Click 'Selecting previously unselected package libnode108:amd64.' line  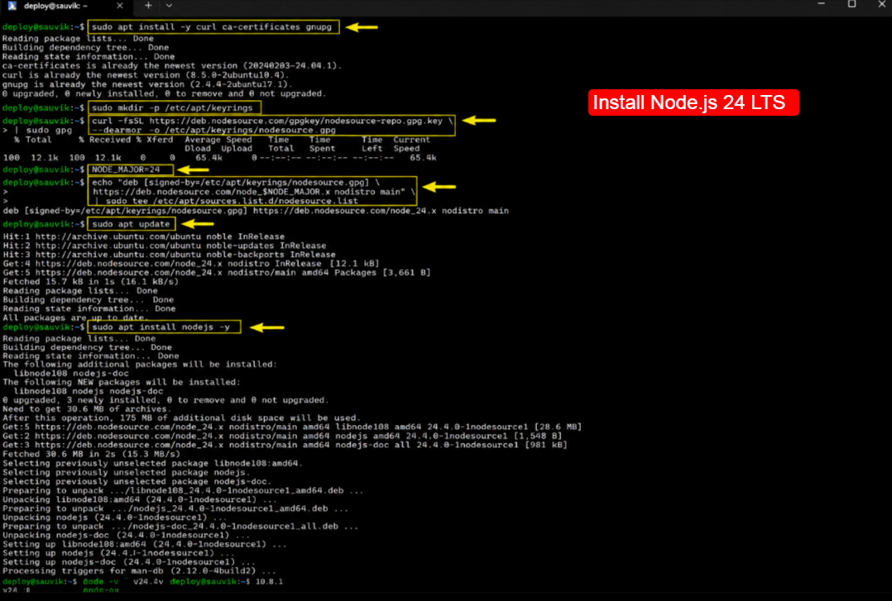click(152, 464)
